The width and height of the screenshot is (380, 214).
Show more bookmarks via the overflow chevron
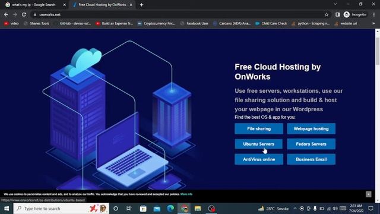point(373,23)
